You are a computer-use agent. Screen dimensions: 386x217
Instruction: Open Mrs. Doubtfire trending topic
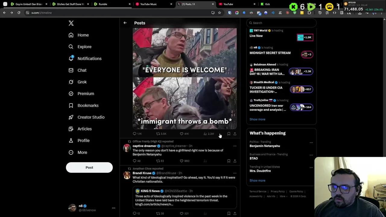pos(260,171)
